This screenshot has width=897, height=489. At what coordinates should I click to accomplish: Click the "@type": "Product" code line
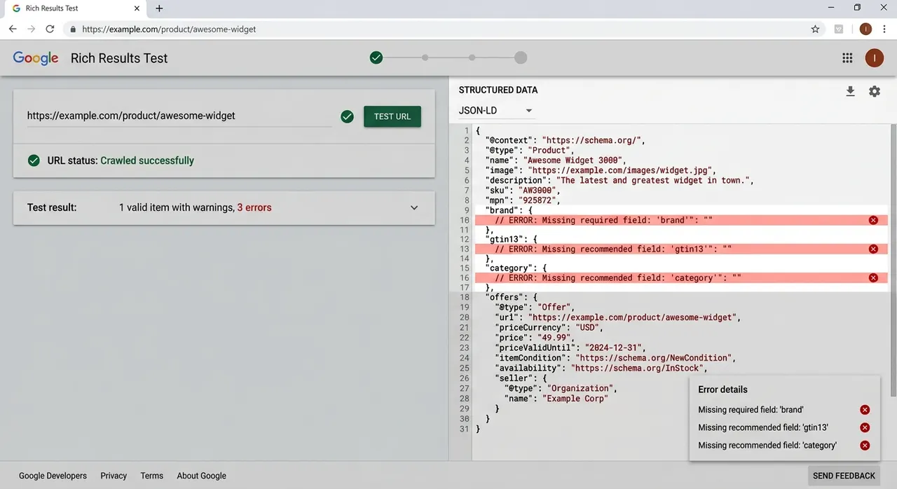[529, 150]
